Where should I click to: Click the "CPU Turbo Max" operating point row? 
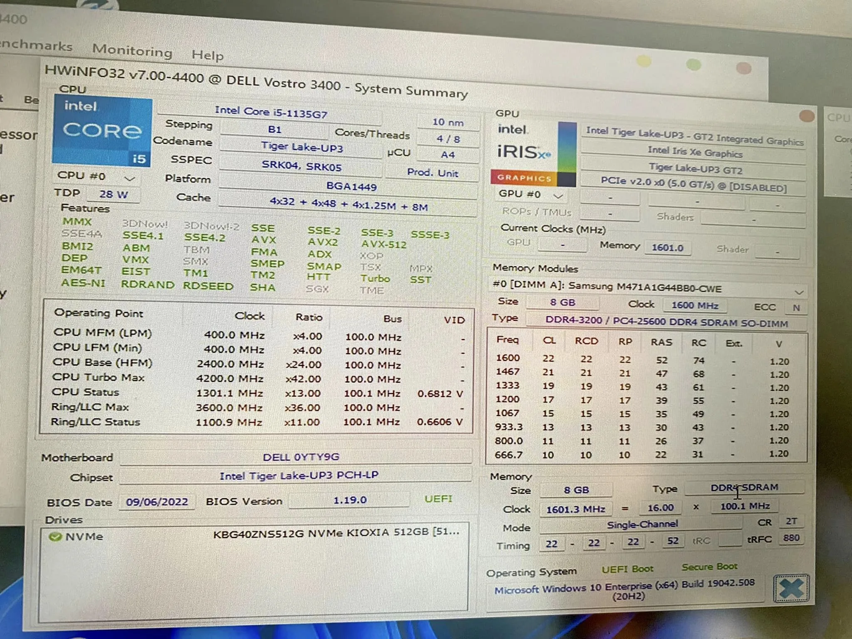[257, 378]
